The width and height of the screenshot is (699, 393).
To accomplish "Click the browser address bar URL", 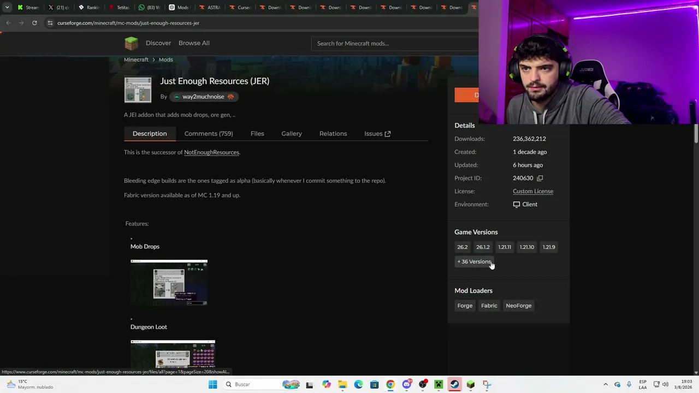I will point(128,23).
